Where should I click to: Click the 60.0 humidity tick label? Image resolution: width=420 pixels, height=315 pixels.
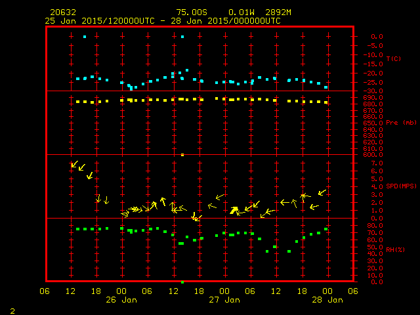coord(375,240)
